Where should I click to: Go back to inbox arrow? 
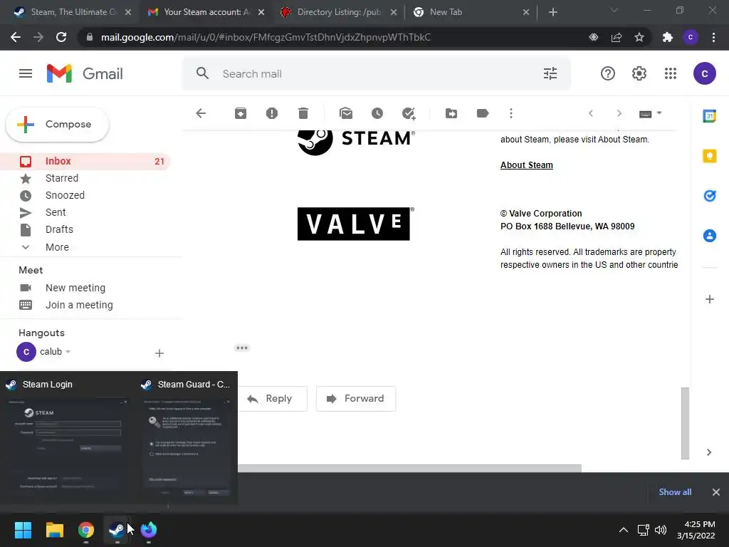[201, 113]
